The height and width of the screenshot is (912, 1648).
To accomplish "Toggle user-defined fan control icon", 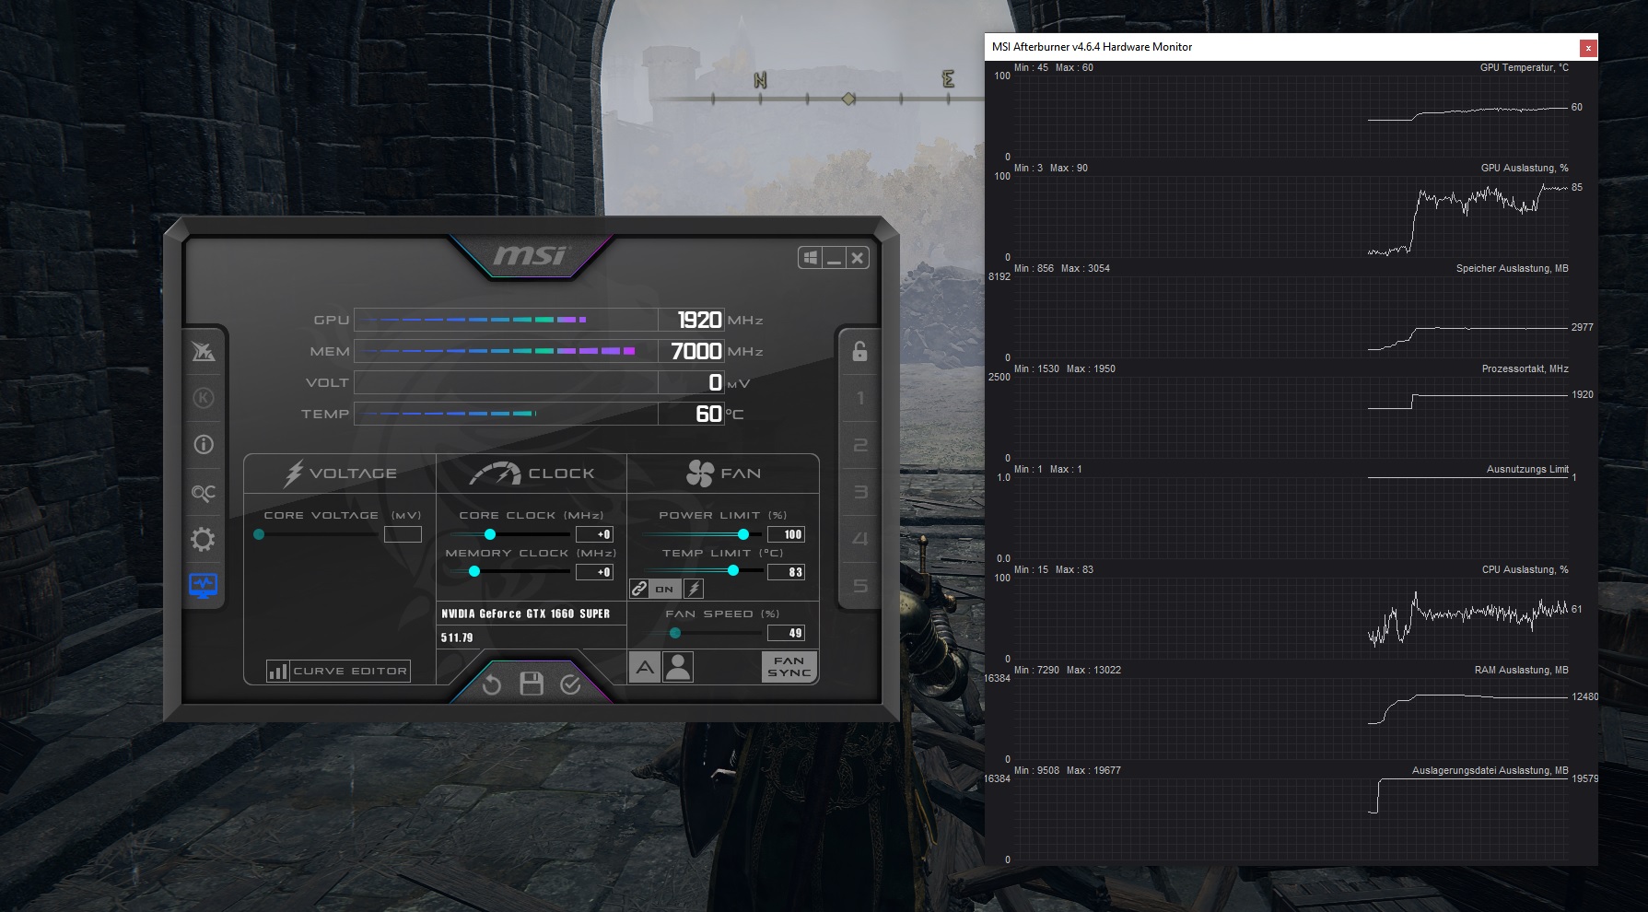I will click(678, 666).
